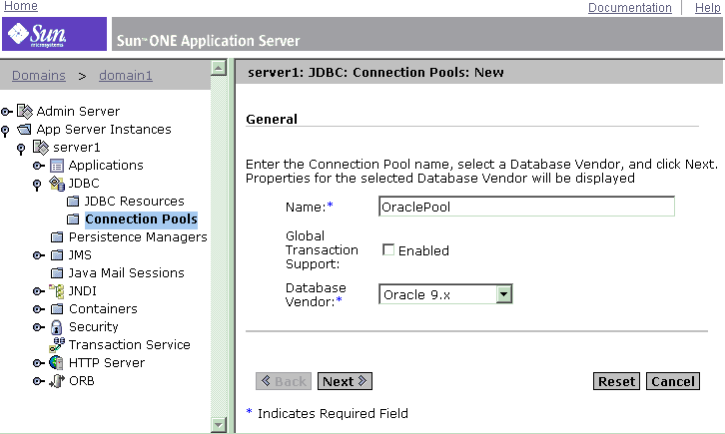
Task: Select the JMS tree label
Action: (80, 255)
